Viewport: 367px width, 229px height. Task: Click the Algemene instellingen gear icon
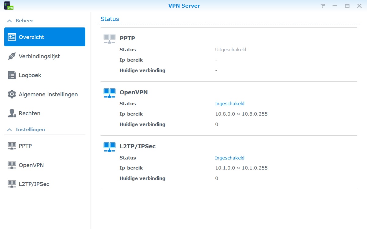click(x=12, y=95)
